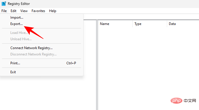The width and height of the screenshot is (199, 110).
Task: Choose Export... from the File menu
Action: pyautogui.click(x=42, y=24)
